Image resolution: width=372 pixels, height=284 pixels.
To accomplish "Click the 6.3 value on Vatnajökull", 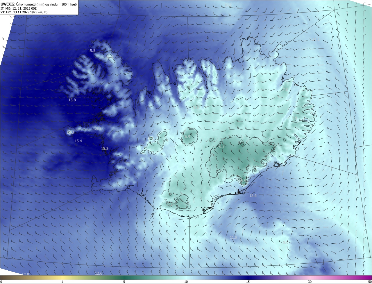I will point(222,147).
